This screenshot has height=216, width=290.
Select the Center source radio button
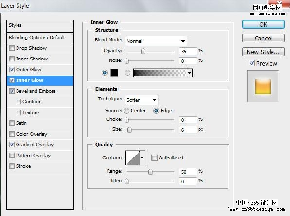[x=127, y=111]
